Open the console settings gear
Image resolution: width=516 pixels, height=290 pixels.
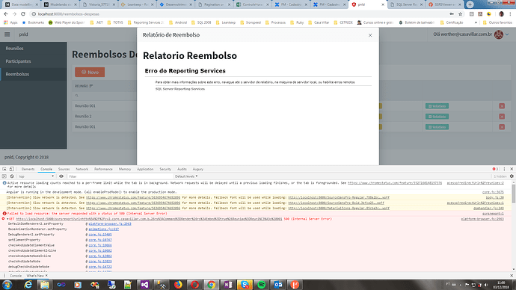coord(512,176)
